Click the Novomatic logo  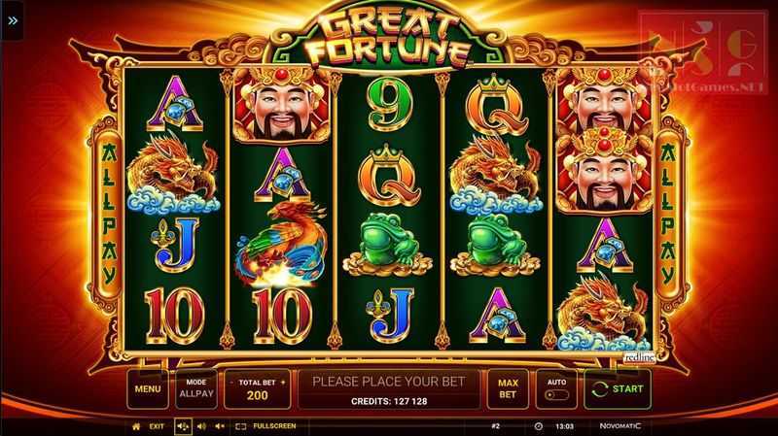click(x=619, y=426)
